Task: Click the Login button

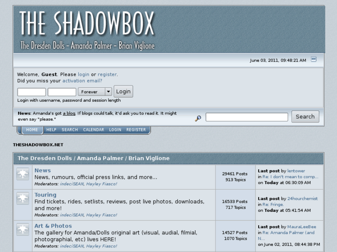Action: (x=123, y=92)
